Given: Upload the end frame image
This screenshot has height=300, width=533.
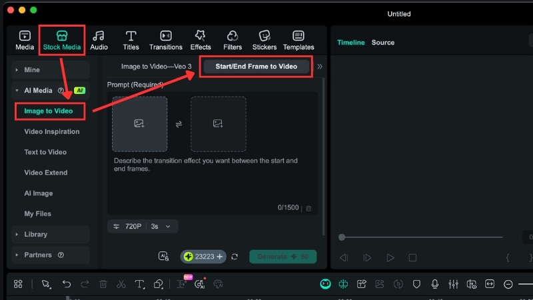Looking at the screenshot, I should coord(219,124).
